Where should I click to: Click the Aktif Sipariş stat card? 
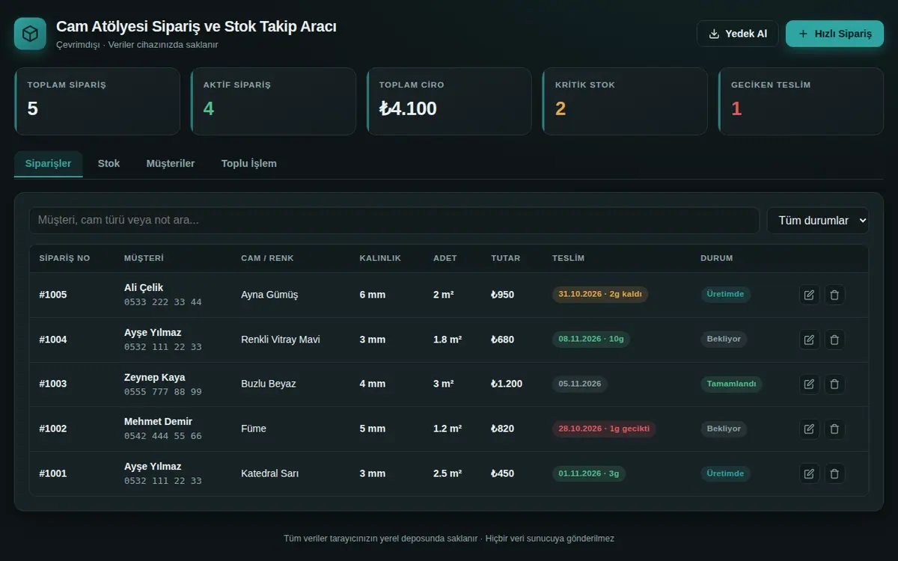(273, 102)
